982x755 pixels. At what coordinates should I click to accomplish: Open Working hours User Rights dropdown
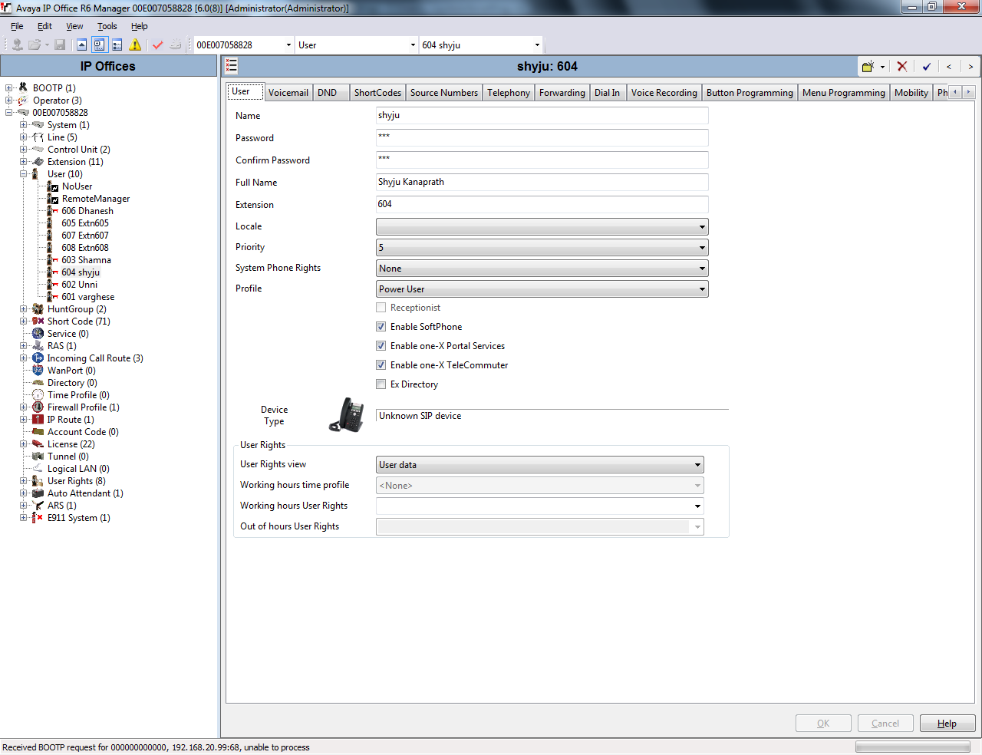click(697, 506)
